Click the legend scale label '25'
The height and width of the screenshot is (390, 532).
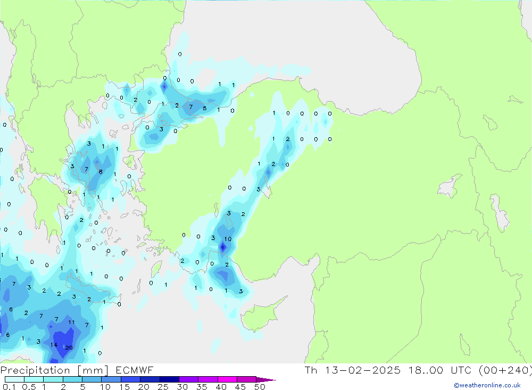163,387
